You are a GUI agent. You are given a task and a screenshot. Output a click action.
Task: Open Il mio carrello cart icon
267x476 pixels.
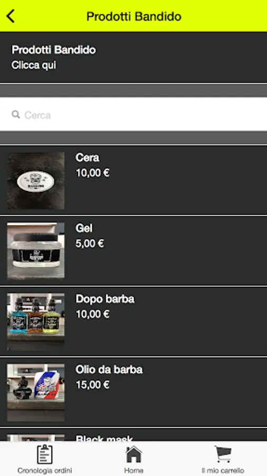point(223,454)
